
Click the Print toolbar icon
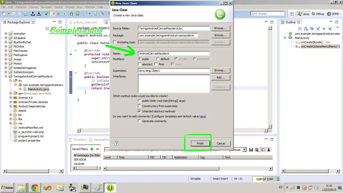pos(26,14)
